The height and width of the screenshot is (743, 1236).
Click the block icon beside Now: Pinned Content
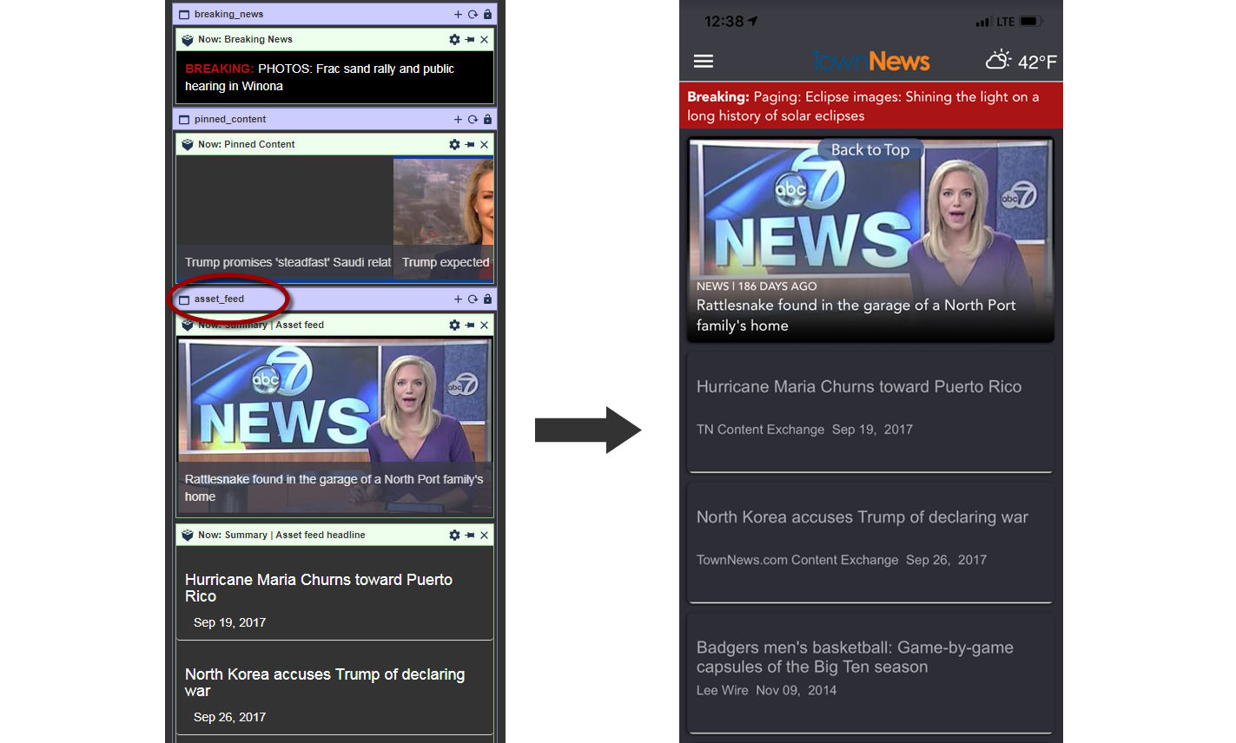click(x=187, y=144)
